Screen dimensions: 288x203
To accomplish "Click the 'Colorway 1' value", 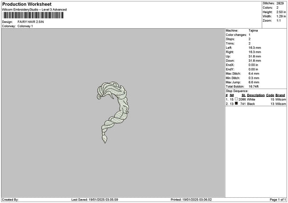I will tap(25, 26).
